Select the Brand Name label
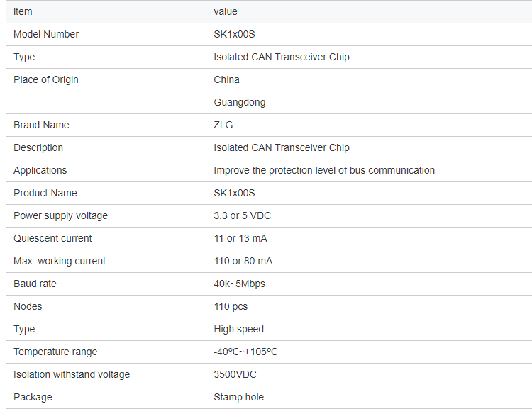This screenshot has height=409, width=532. (x=41, y=125)
